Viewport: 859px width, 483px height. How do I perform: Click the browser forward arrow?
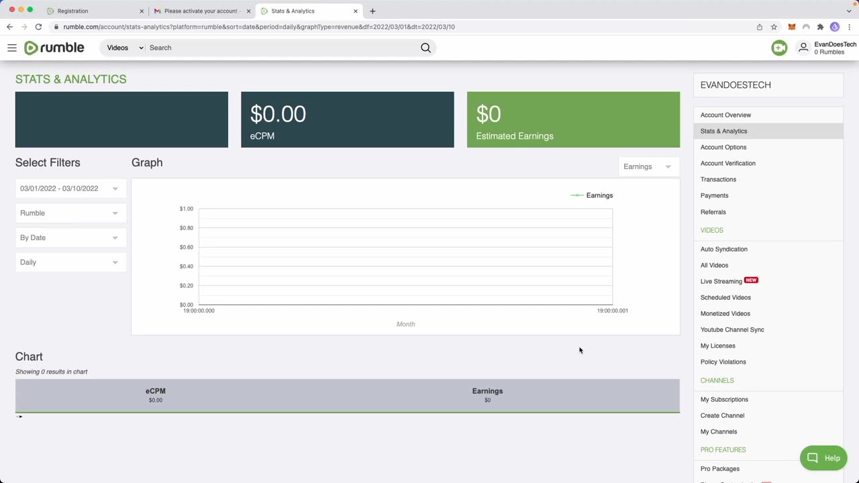(x=24, y=27)
